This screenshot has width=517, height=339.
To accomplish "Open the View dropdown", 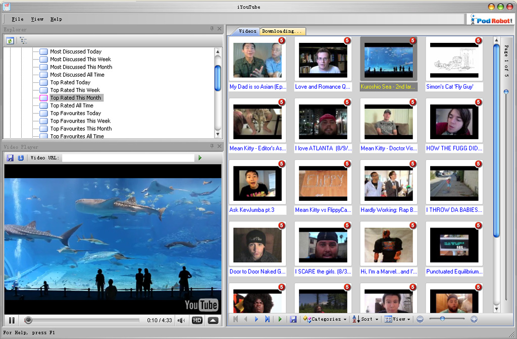I will 397,319.
